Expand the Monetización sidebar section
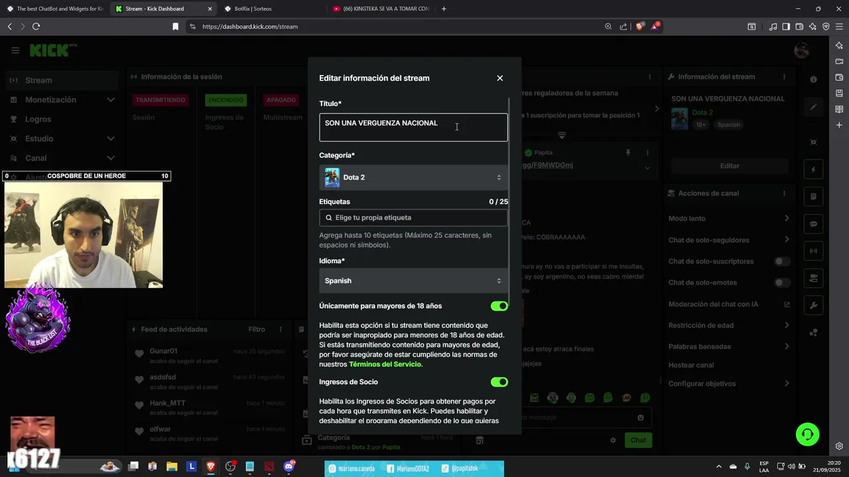849x477 pixels. coord(61,100)
